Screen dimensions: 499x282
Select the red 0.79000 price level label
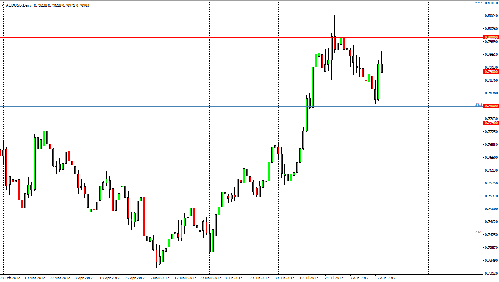click(x=491, y=72)
